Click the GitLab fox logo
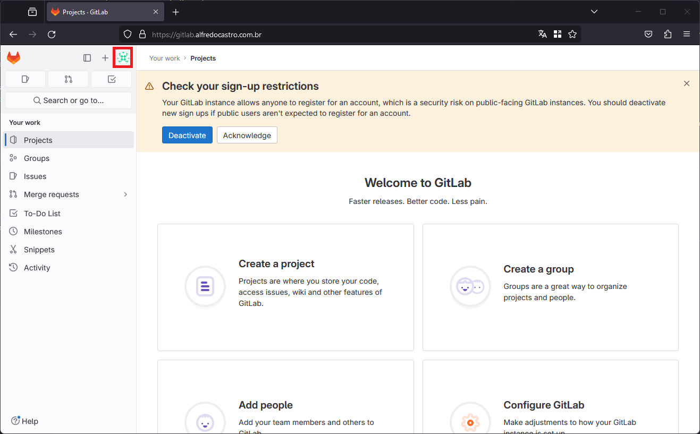Screen dimensions: 700x434 (x=14, y=58)
